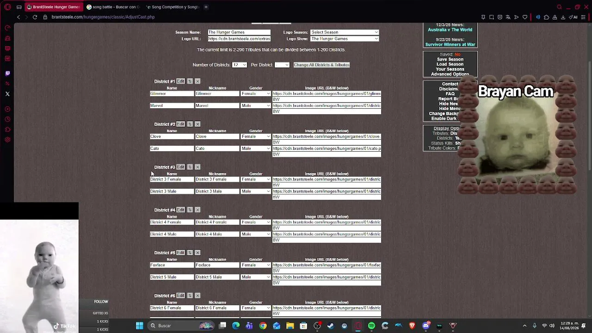The height and width of the screenshot is (333, 592).
Task: Reload the page with the browser refresh icon
Action: (35, 17)
